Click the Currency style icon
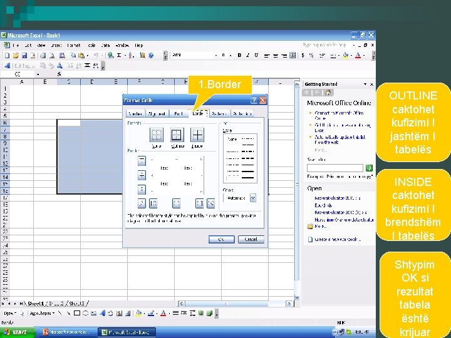 (x=303, y=56)
